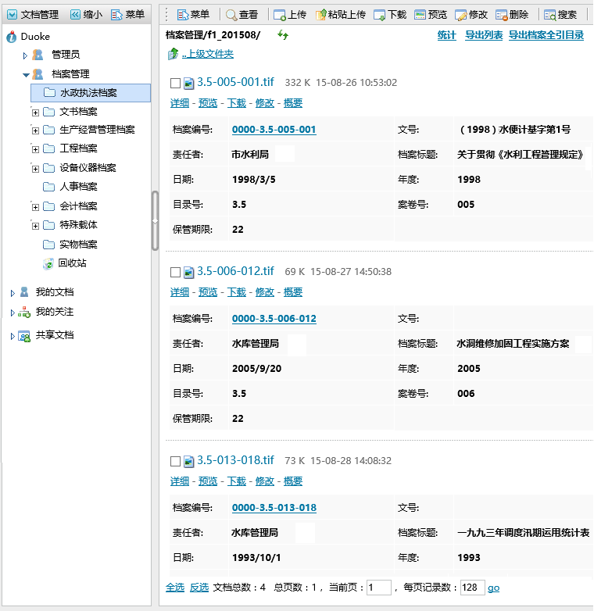Screen dimensions: 594x611
Task: Click file icon of 3.5-013-018.tif
Action: point(189,461)
